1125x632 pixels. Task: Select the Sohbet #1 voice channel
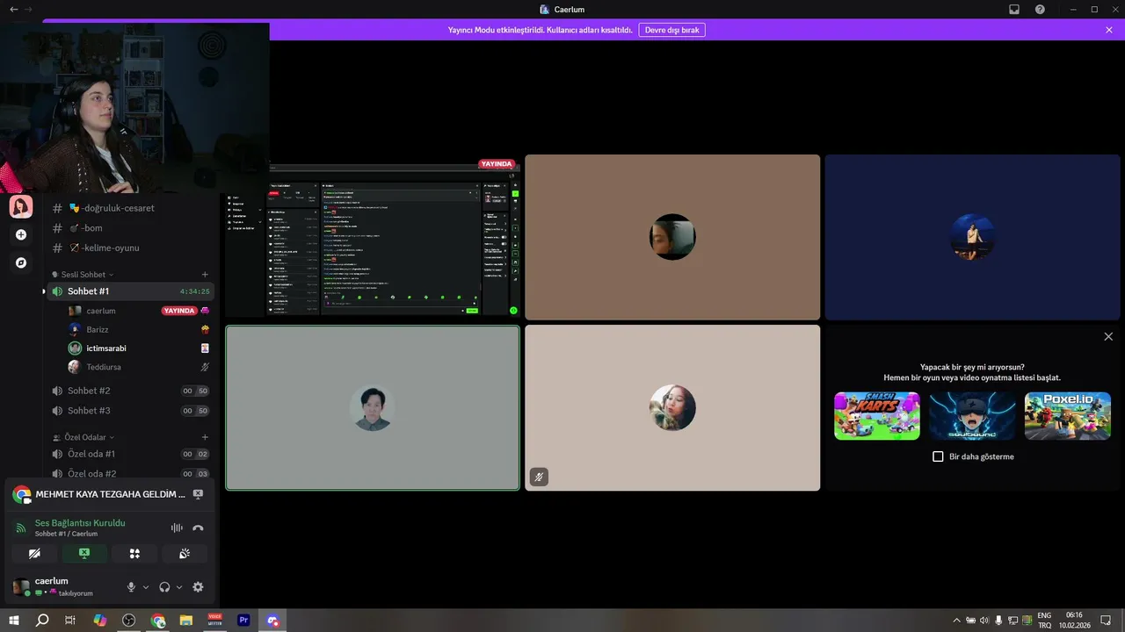[130, 291]
